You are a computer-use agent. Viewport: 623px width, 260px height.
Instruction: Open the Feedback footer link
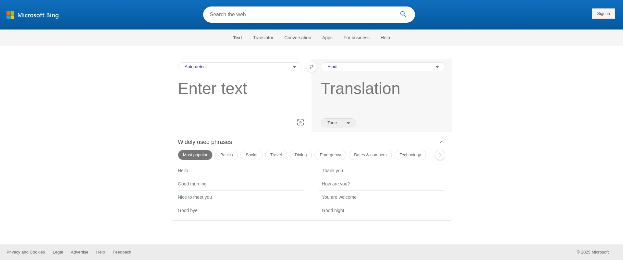point(122,252)
